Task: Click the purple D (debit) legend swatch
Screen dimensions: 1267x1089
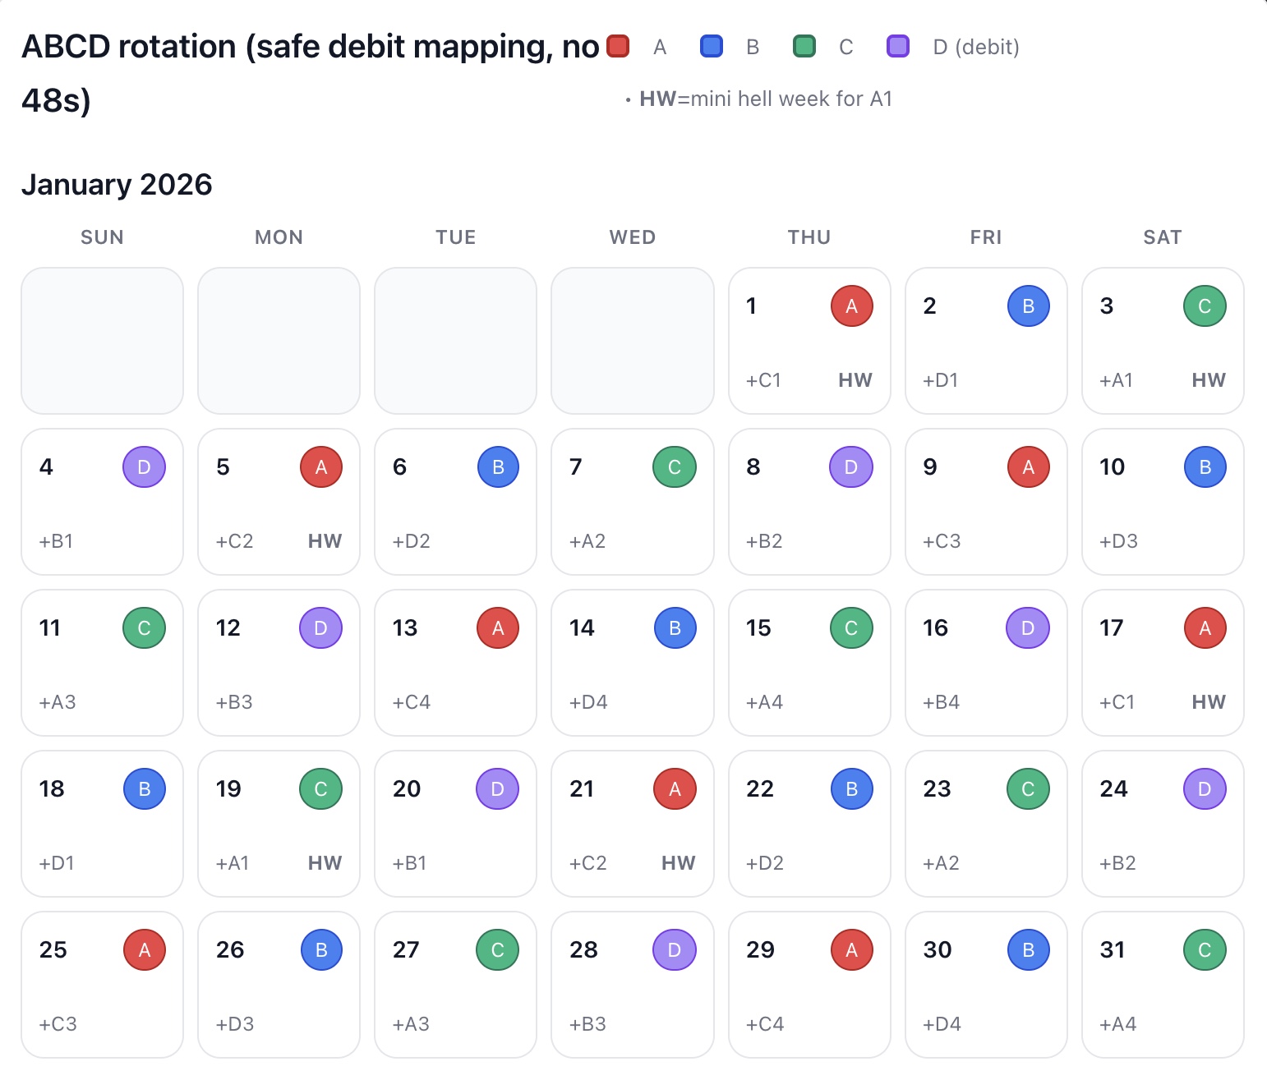Action: pos(898,47)
